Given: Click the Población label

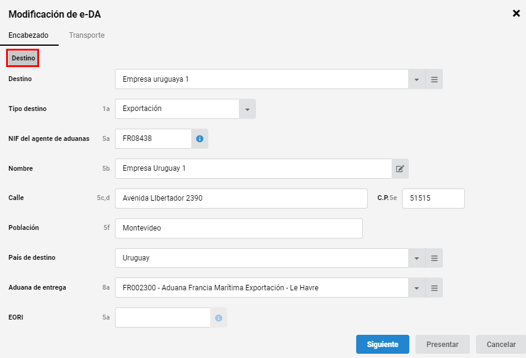Looking at the screenshot, I should tap(23, 227).
